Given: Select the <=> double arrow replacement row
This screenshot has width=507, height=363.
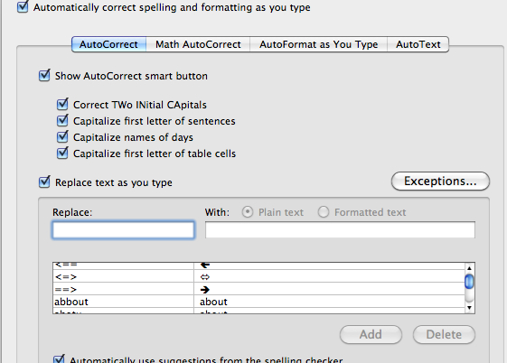Looking at the screenshot, I should click(258, 277).
